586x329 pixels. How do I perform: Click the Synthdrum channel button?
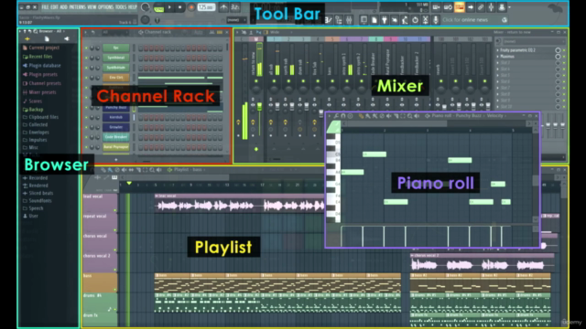click(116, 68)
